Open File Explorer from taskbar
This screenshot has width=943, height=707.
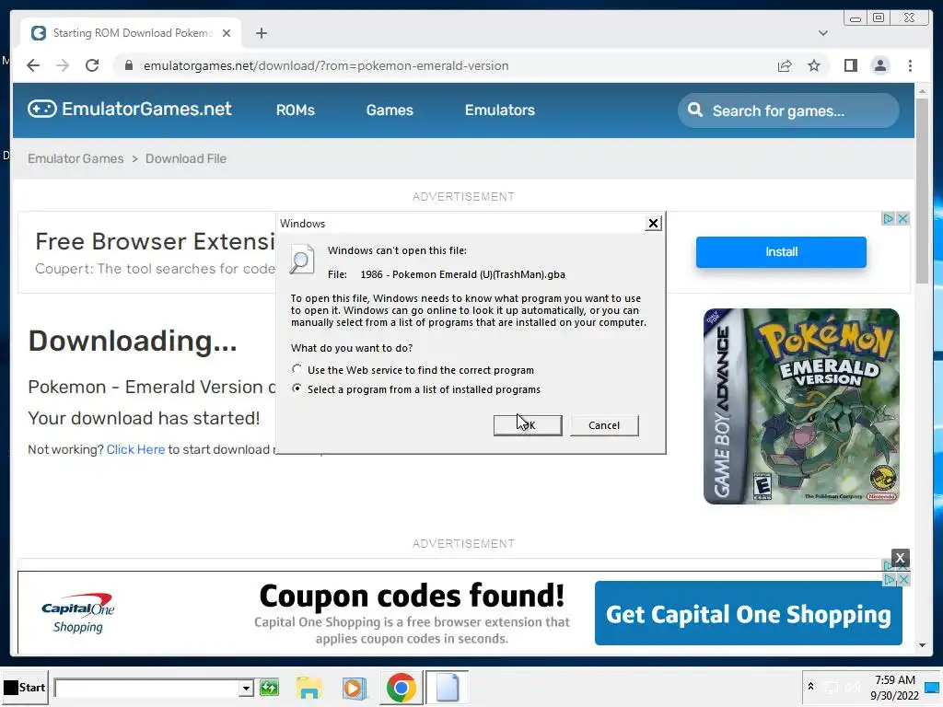pyautogui.click(x=309, y=687)
